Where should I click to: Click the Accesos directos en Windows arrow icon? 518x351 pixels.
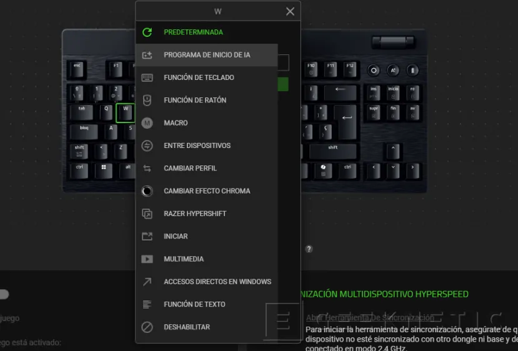tap(147, 282)
